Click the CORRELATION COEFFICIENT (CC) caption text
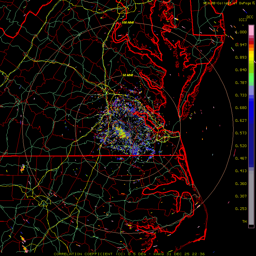The height and width of the screenshot is (256, 256). [x=90, y=254]
